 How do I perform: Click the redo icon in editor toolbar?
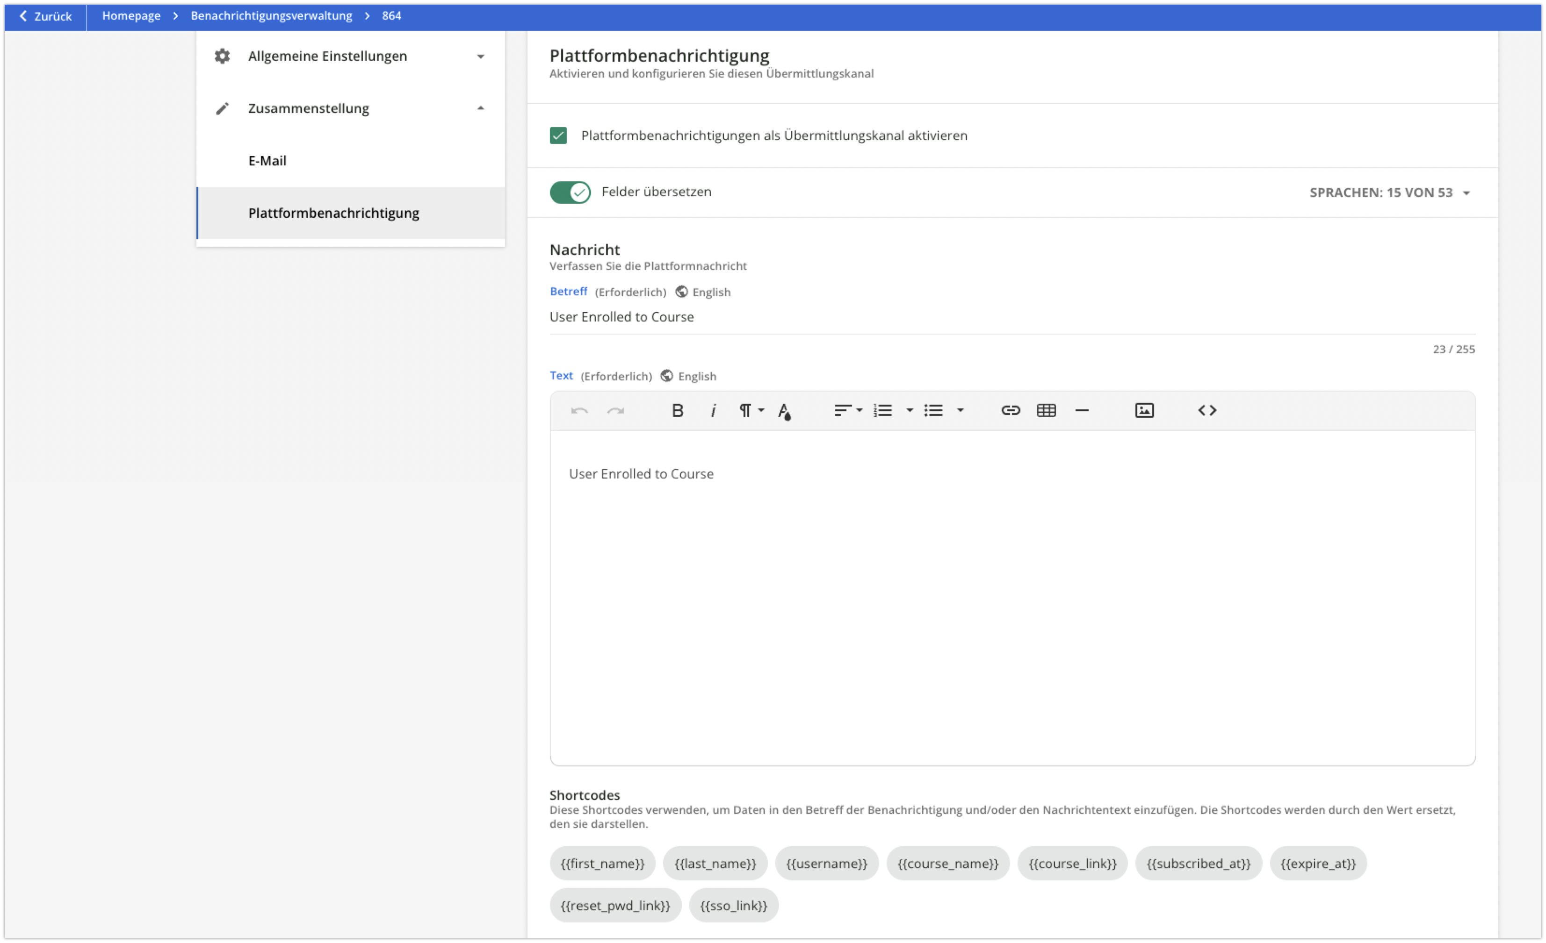[615, 411]
